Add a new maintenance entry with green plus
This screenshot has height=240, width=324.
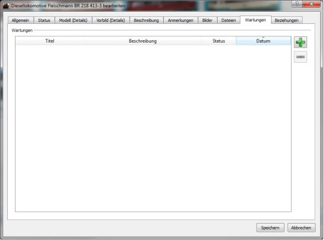tap(300, 42)
